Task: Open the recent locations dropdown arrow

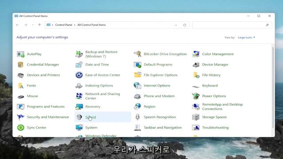Action: [33, 25]
